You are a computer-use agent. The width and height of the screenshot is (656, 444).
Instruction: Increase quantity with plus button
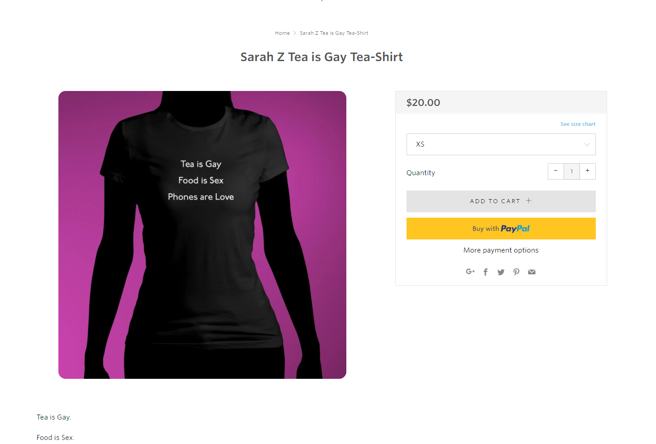588,171
